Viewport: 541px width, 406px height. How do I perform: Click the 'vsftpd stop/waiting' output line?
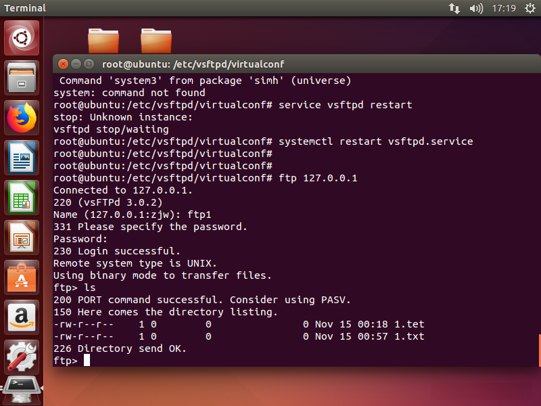pyautogui.click(x=111, y=129)
